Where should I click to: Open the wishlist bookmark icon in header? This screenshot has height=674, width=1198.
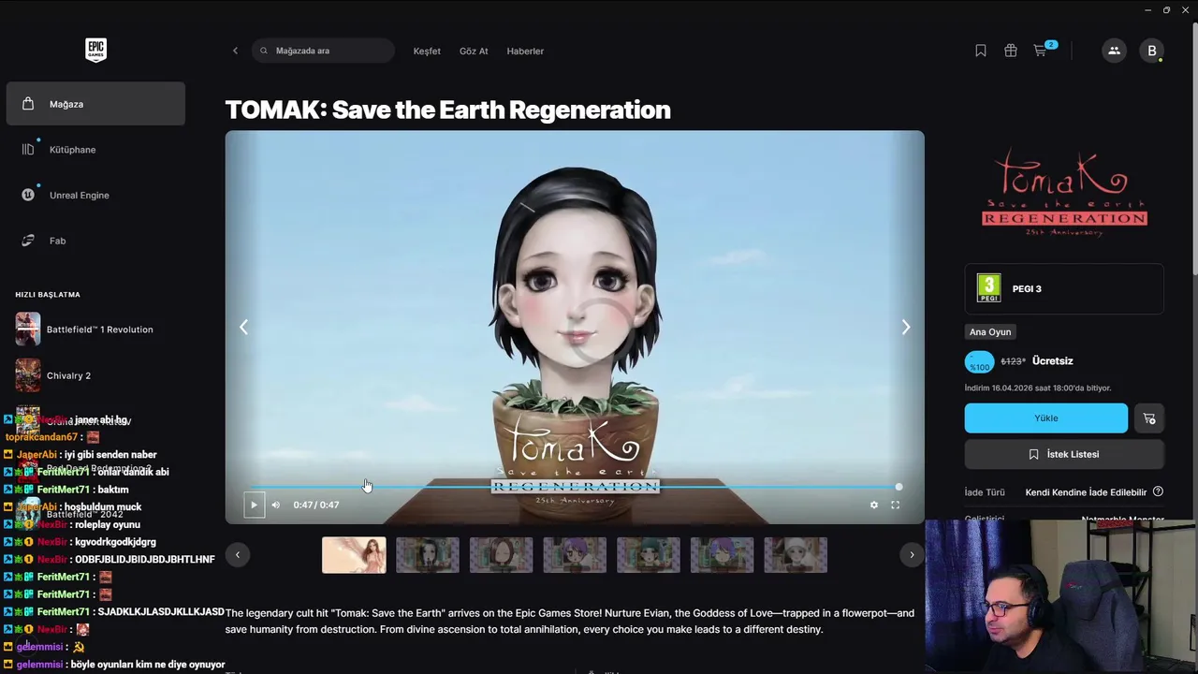(981, 51)
